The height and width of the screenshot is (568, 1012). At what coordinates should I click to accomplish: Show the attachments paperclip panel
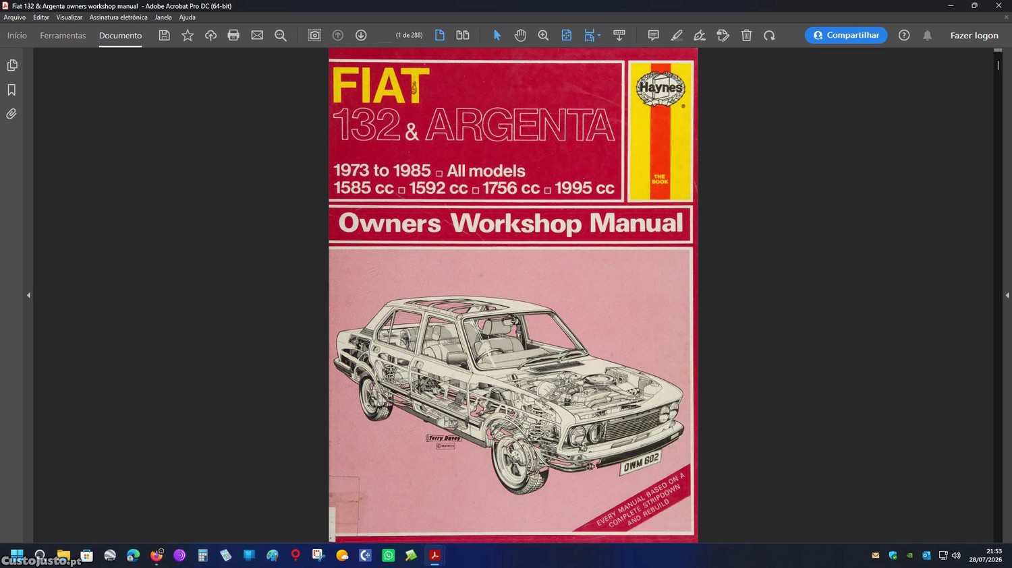coord(11,114)
